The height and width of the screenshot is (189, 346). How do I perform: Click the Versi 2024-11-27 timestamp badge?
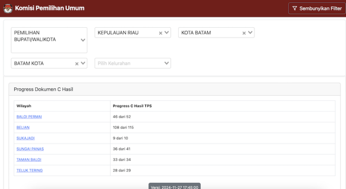click(174, 186)
